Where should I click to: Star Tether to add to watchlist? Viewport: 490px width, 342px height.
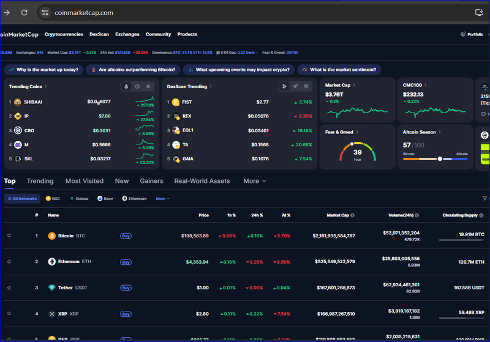coord(9,288)
